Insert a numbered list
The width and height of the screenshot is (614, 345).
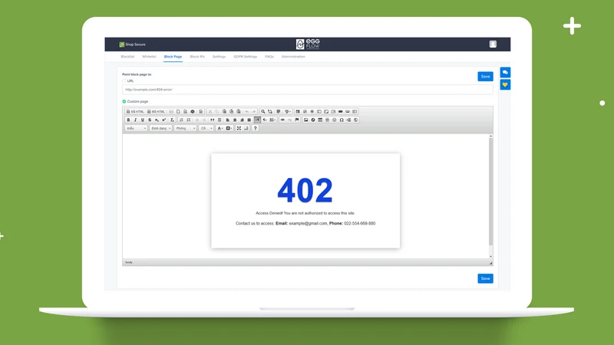coord(181,120)
